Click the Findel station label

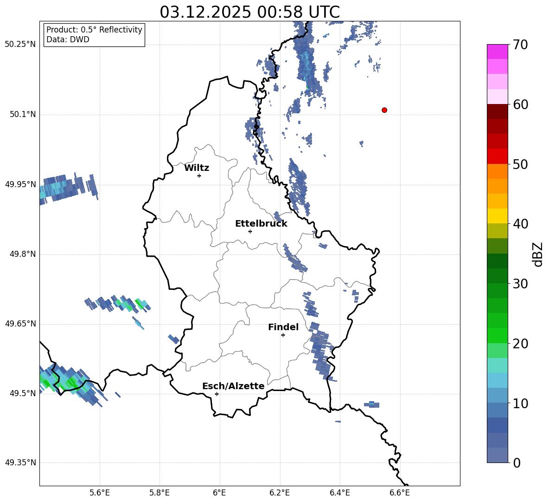coord(283,327)
